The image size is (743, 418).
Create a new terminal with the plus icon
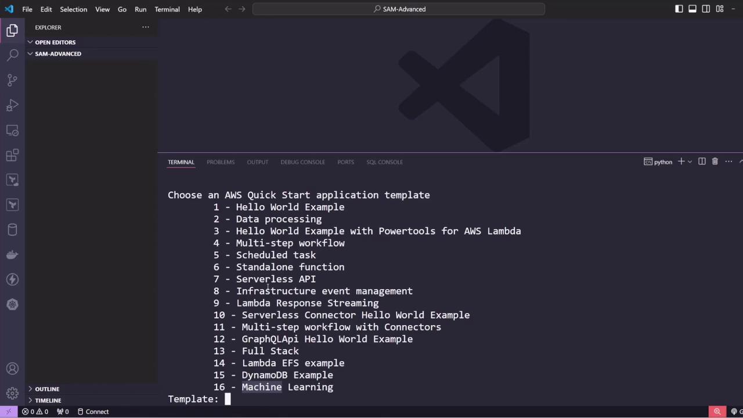(681, 161)
